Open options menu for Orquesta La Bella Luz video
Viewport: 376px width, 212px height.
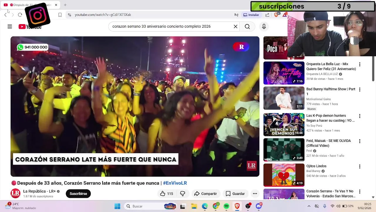pos(360,64)
